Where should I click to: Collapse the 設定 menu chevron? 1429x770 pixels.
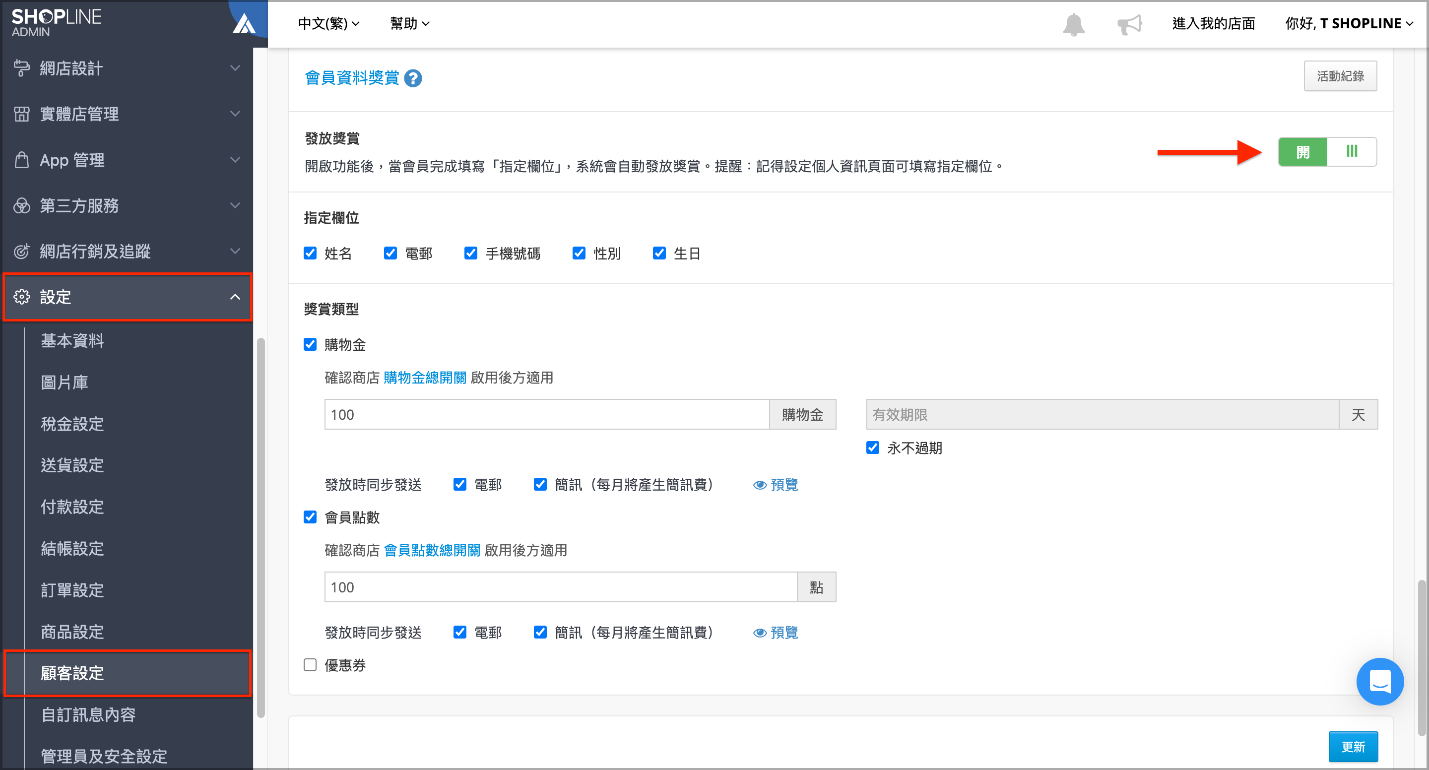click(x=235, y=297)
